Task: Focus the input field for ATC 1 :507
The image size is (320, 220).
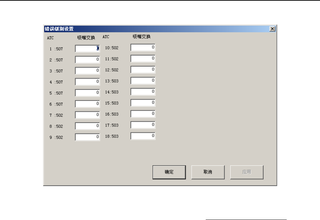Action: pyautogui.click(x=87, y=49)
